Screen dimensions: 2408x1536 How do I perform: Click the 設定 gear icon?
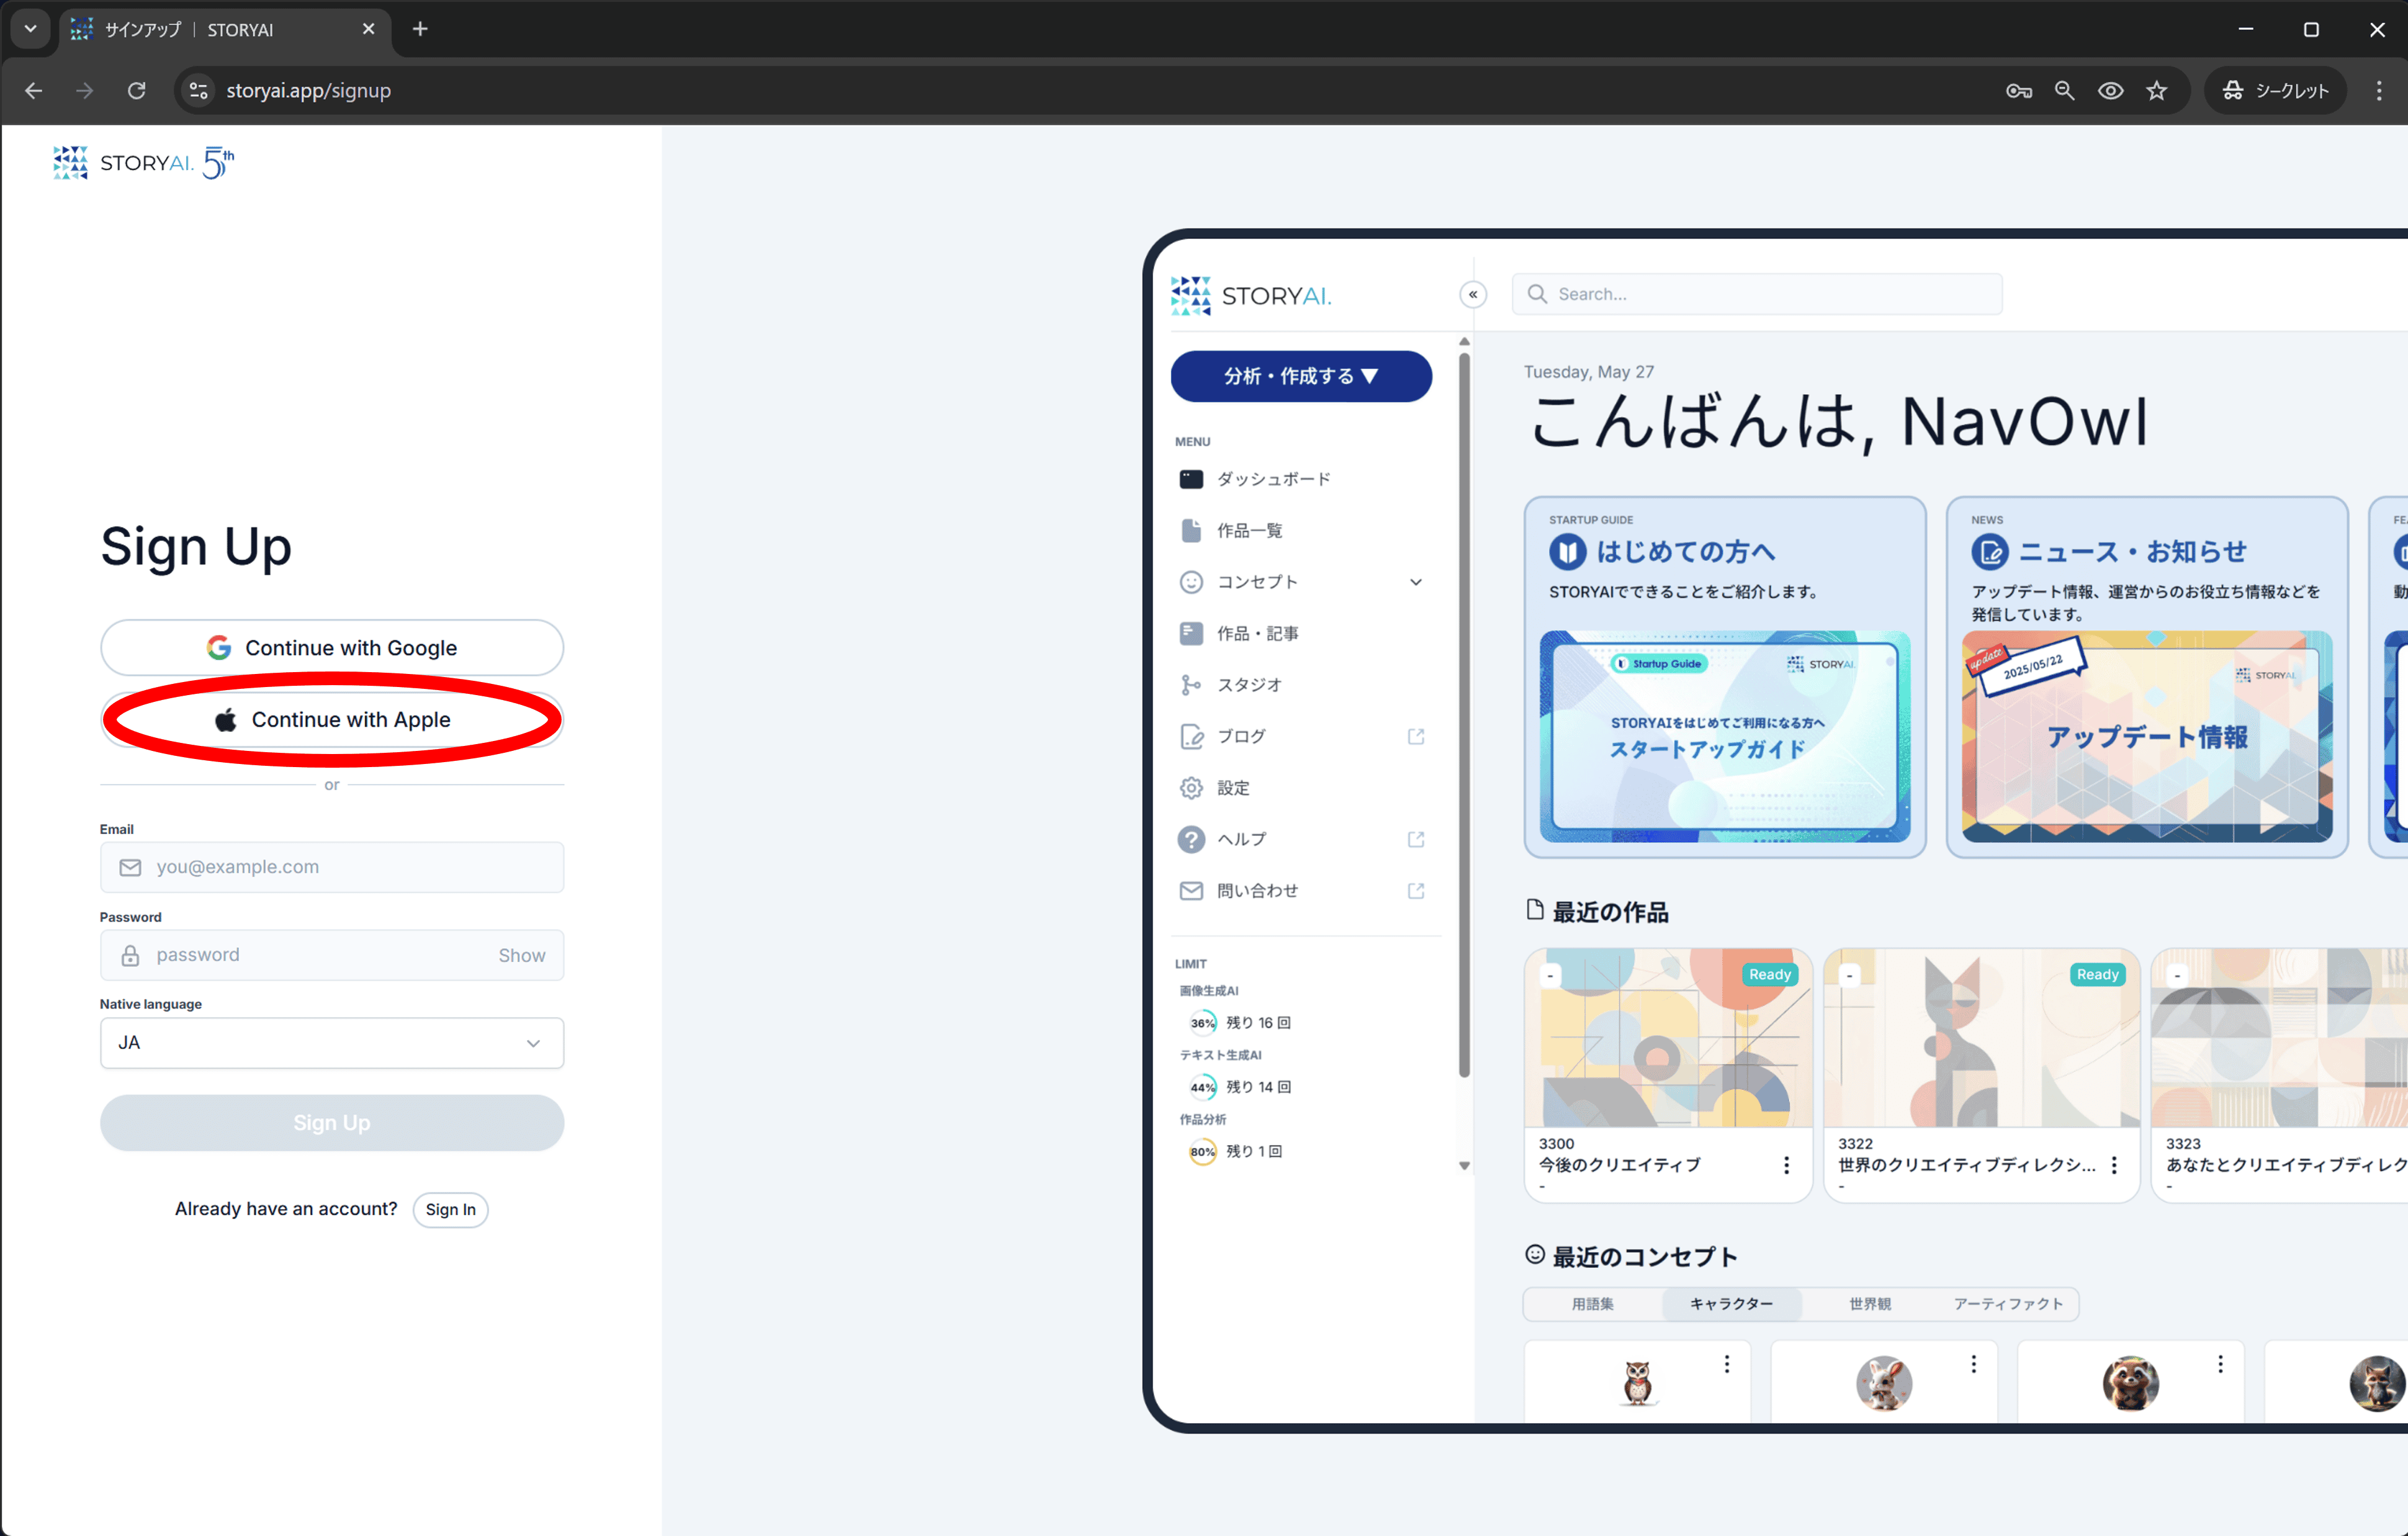pyautogui.click(x=1191, y=788)
